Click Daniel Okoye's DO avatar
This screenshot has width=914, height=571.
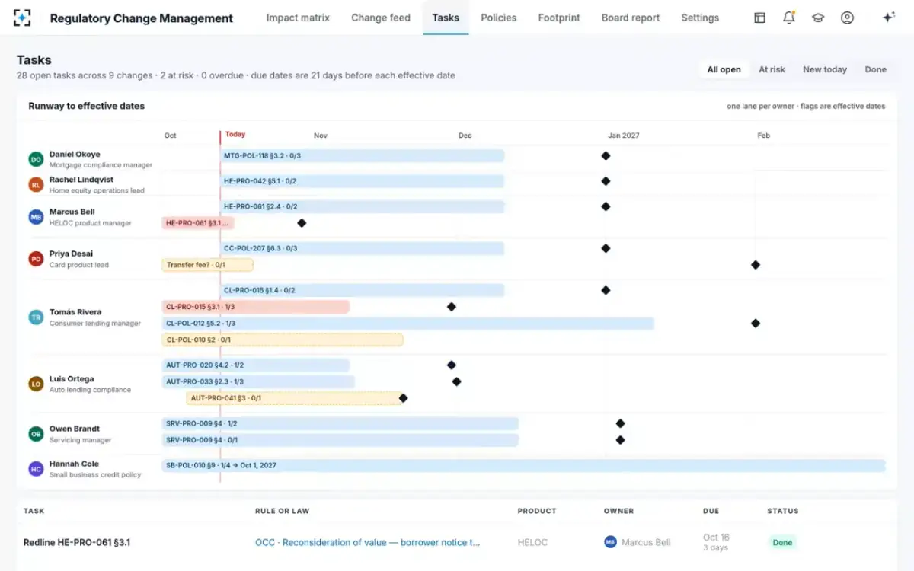(36, 159)
